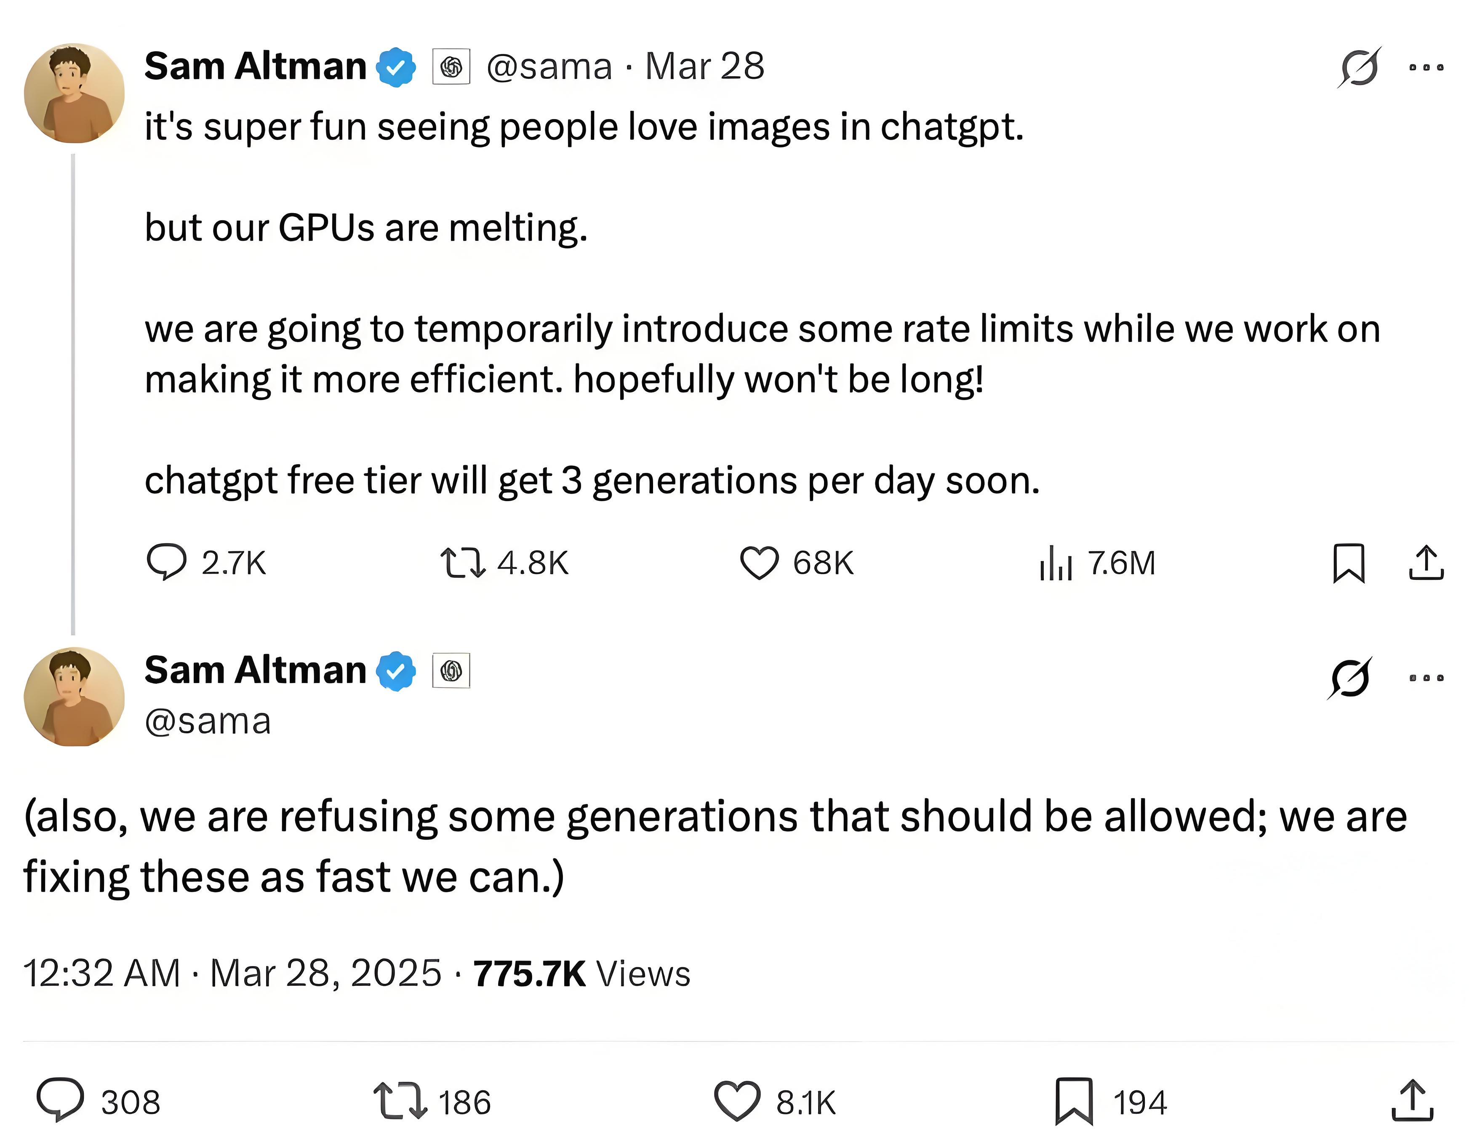The image size is (1472, 1132).
Task: Like the tweet with 8.1K likes
Action: 737,1101
